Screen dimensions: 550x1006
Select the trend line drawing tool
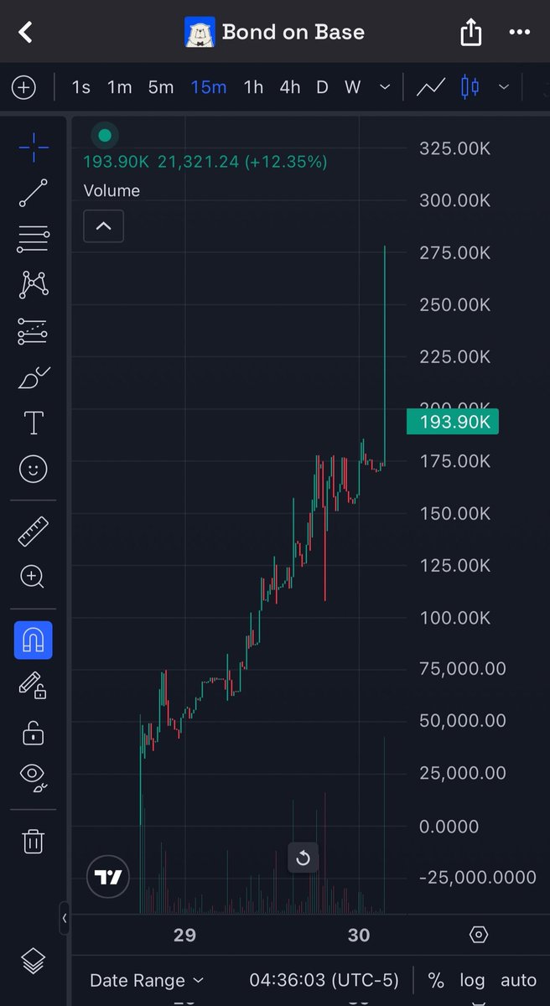[x=34, y=193]
